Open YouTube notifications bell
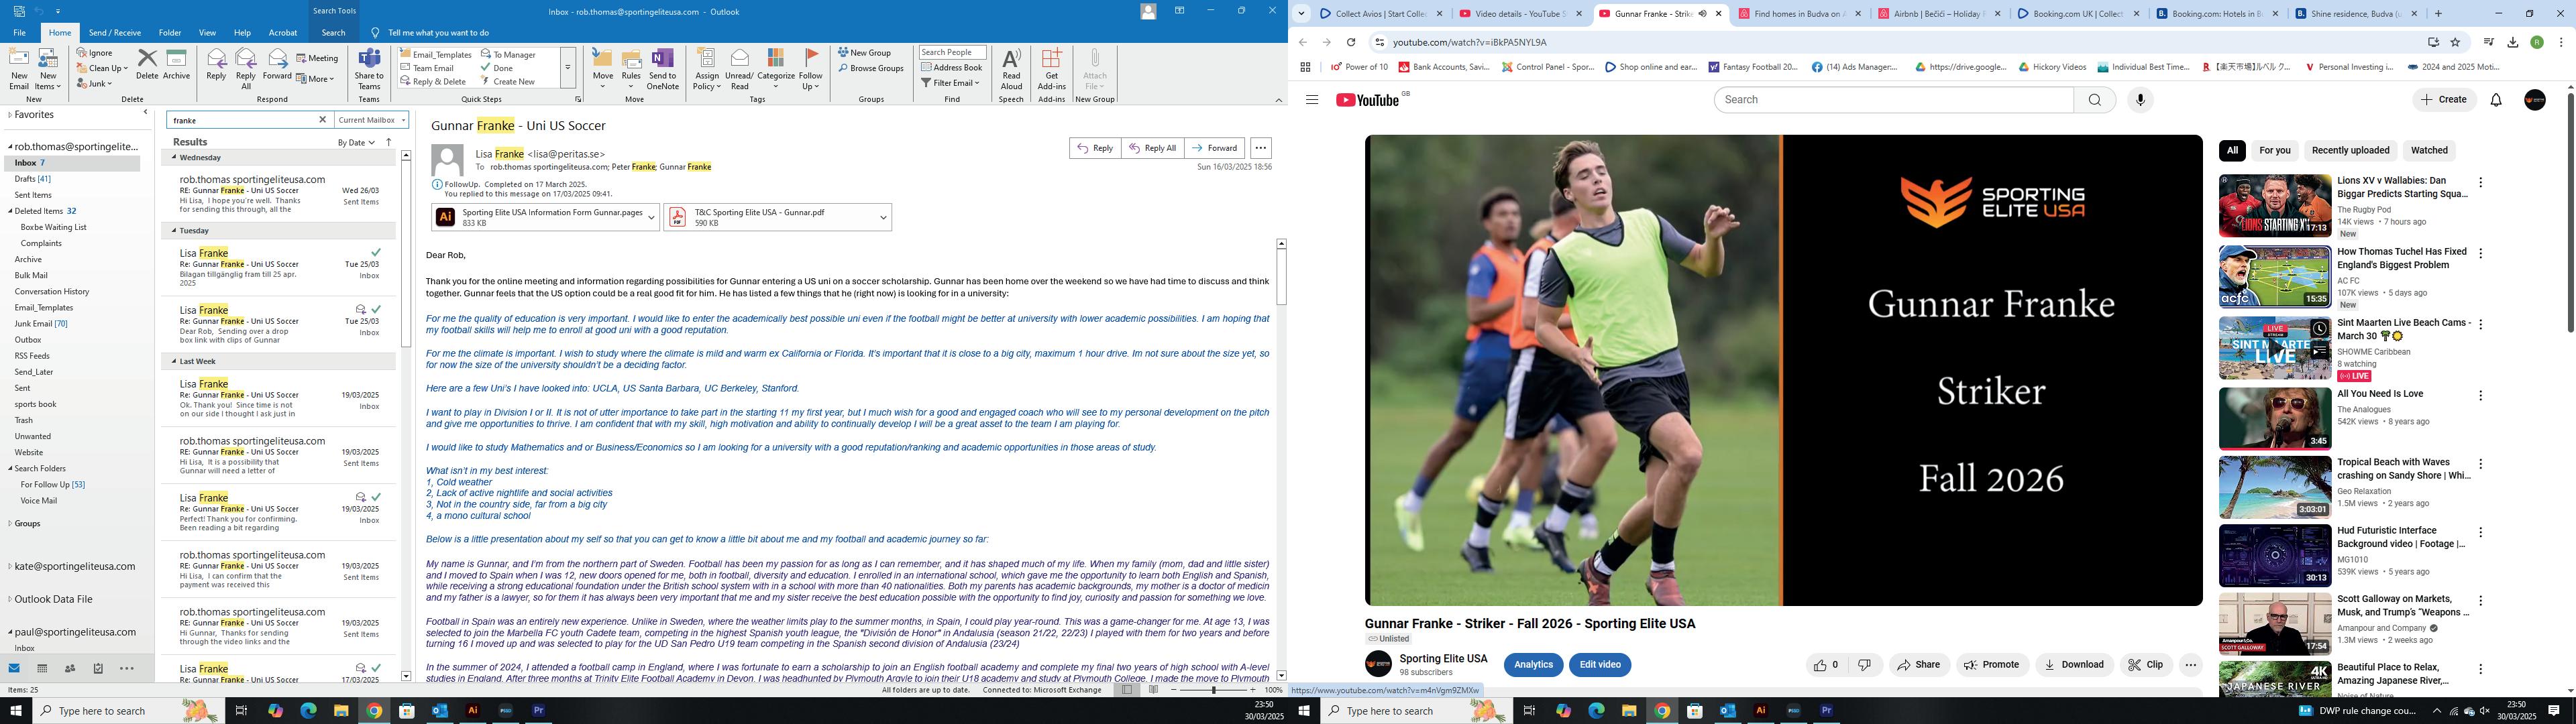2576x724 pixels. click(x=2495, y=100)
